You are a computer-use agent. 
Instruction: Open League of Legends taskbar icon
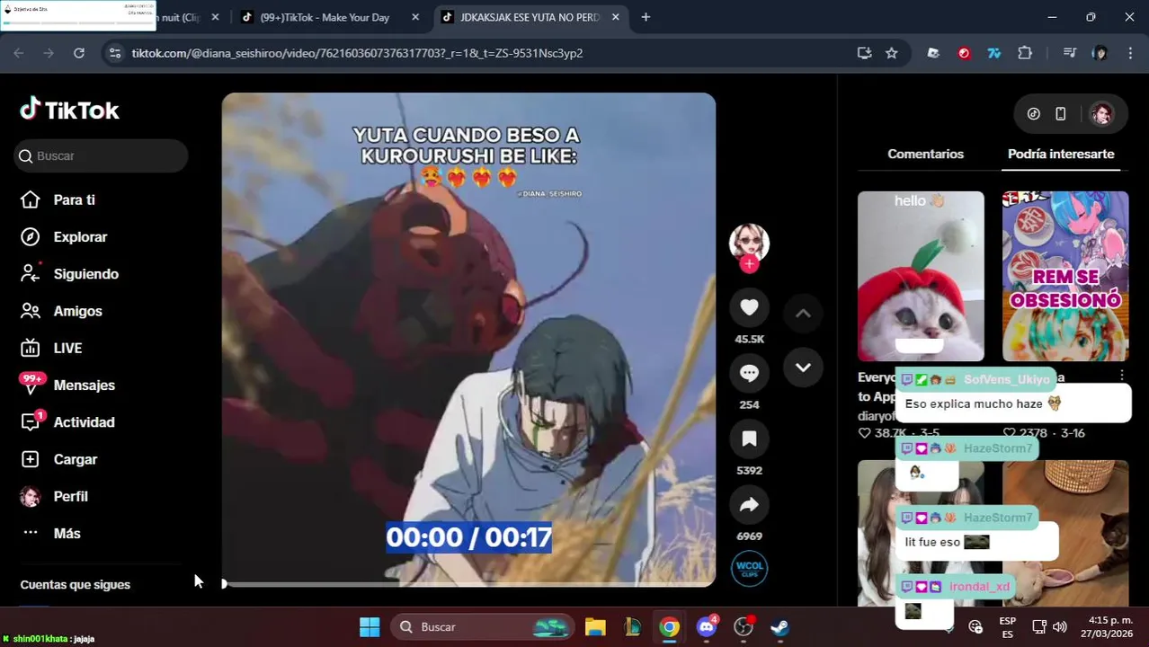(632, 627)
